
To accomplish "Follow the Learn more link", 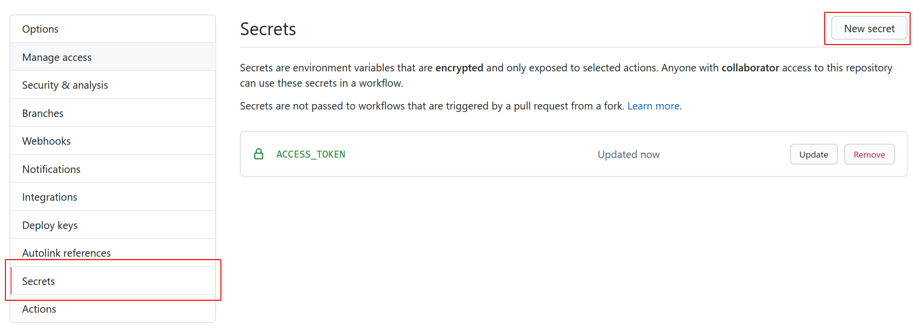I will tap(653, 106).
